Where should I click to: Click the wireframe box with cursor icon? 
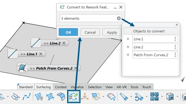coord(170,96)
